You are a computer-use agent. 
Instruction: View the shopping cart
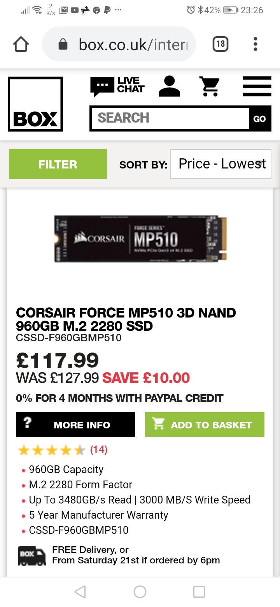(209, 86)
